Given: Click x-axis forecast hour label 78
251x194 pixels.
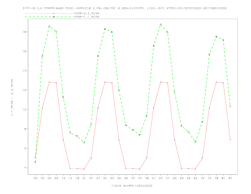Looking at the screenshot, I should tap(216, 178).
